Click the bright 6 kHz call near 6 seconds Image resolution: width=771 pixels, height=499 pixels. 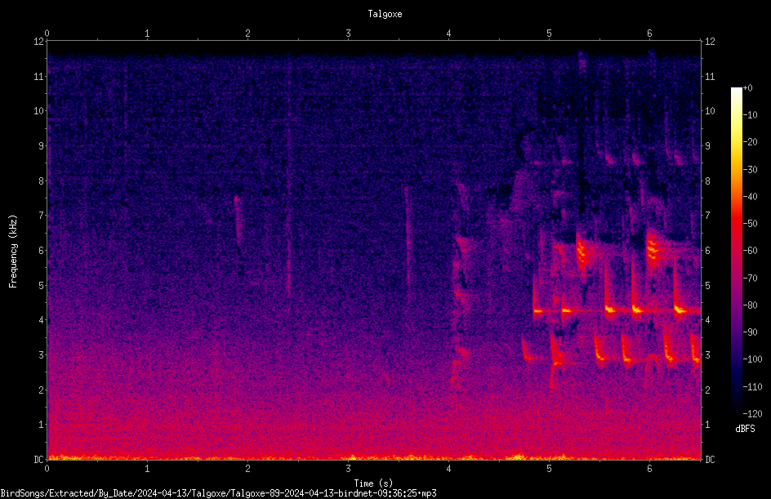653,247
